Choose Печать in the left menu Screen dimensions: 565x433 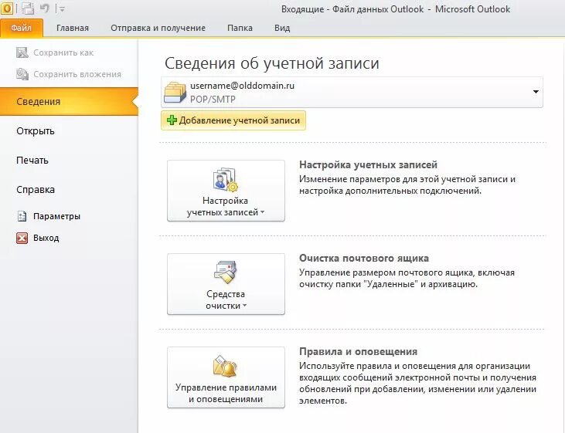pyautogui.click(x=32, y=161)
